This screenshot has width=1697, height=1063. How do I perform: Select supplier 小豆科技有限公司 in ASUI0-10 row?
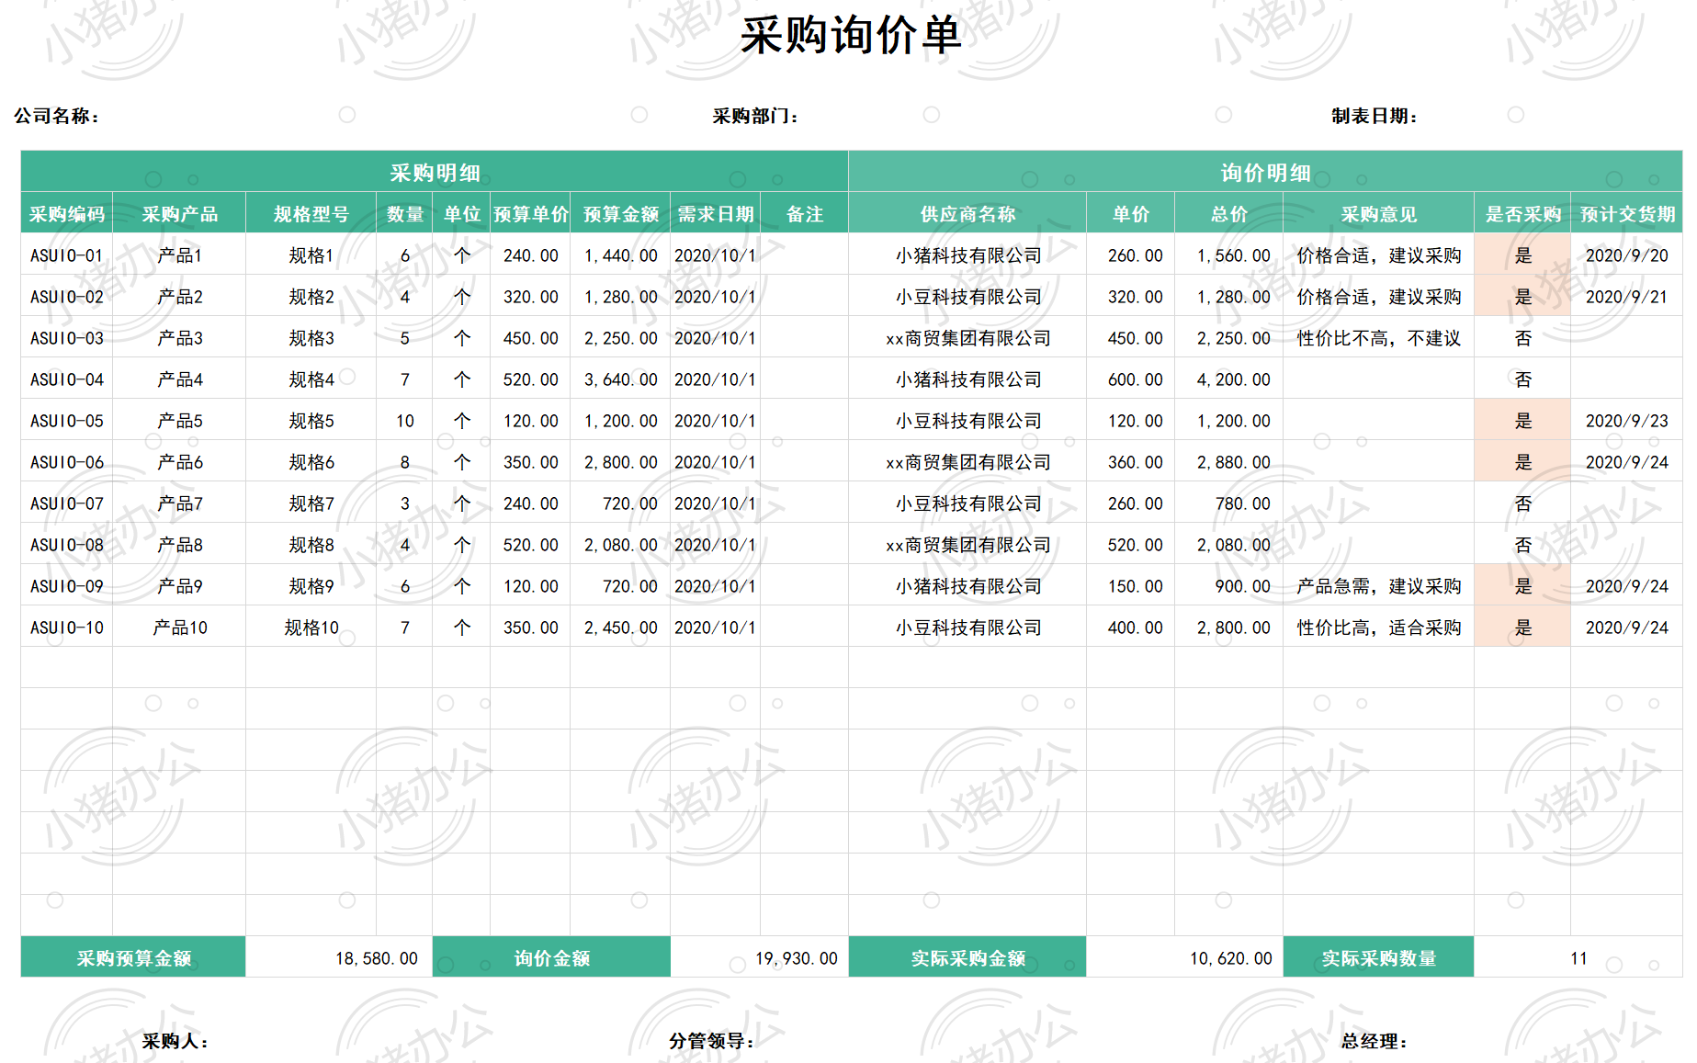968,628
